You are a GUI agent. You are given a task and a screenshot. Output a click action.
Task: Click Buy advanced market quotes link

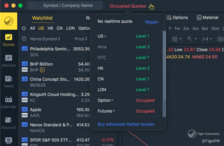point(126,124)
